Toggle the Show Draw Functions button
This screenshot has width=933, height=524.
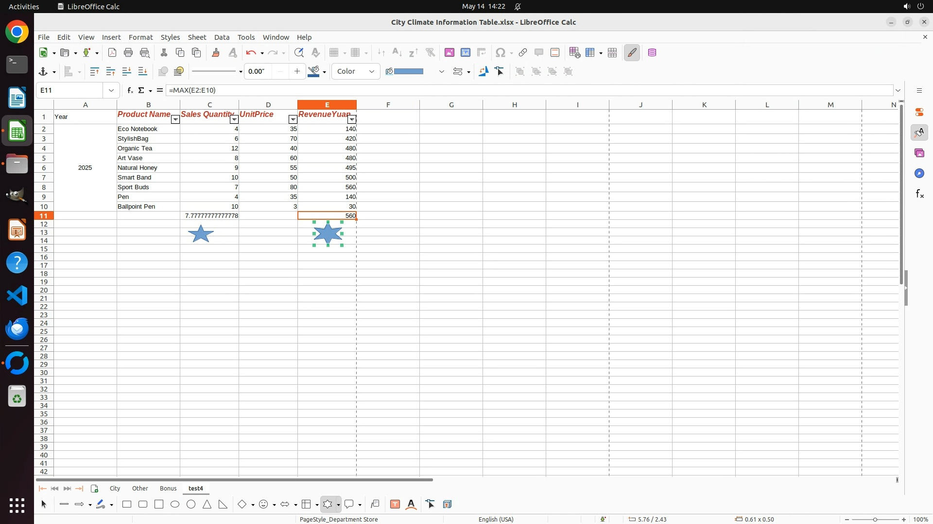pos(632,52)
